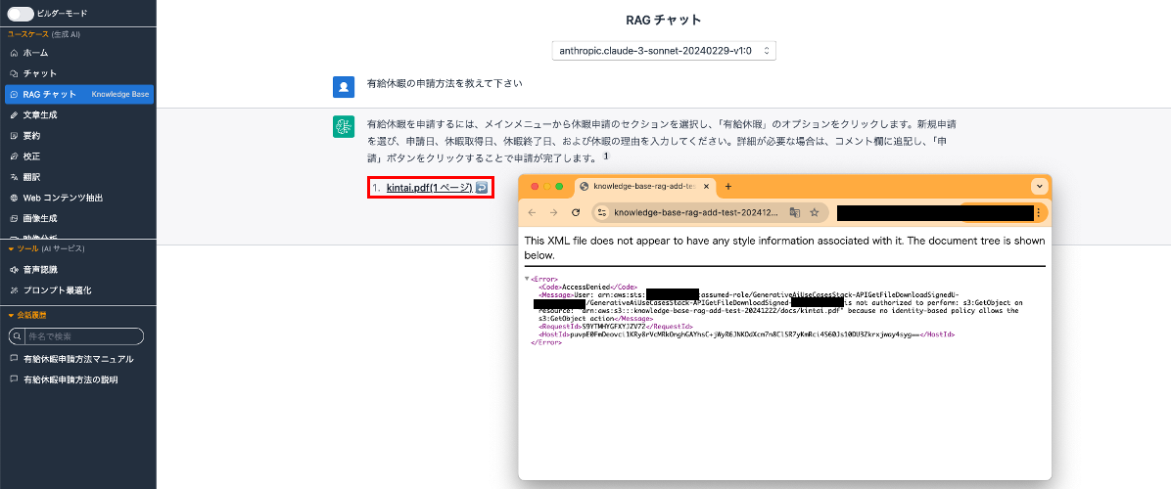Click the green assistant avatar icon
The width and height of the screenshot is (1171, 489).
[x=343, y=127]
